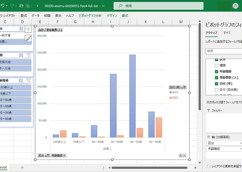242x172 pixels.
Task: Click the Open folder icon in the title bar
Action: point(21,6)
